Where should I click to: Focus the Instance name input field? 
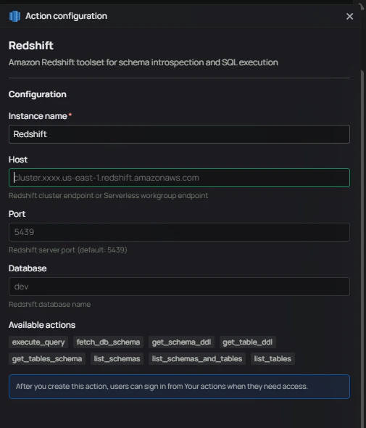click(179, 134)
